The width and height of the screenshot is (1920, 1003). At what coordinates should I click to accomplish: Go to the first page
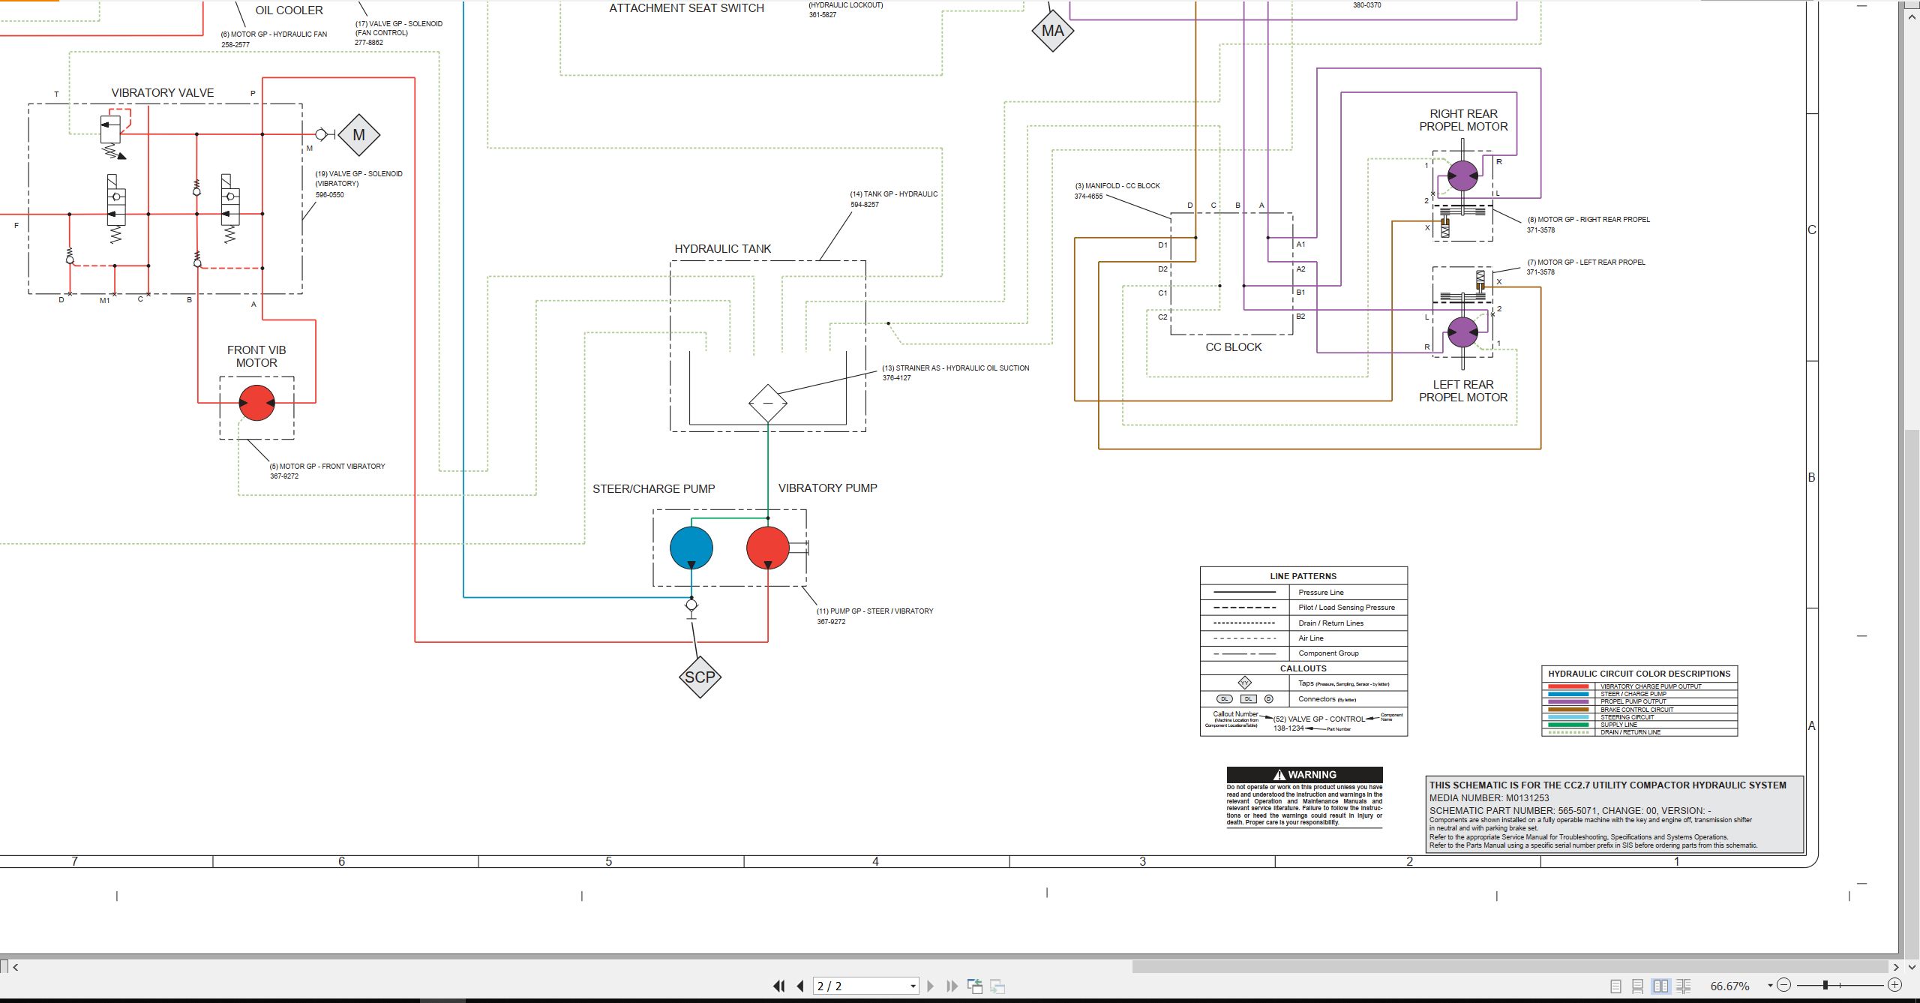[779, 986]
